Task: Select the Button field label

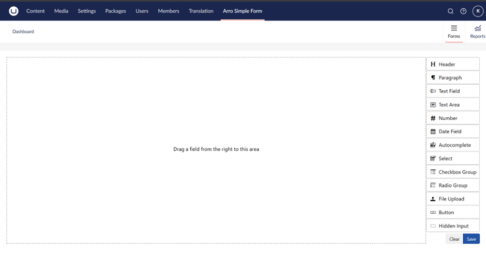Action: pos(446,213)
